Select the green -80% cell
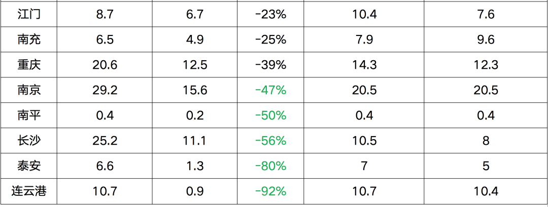Viewport: 548px width, 207px height. tap(271, 166)
